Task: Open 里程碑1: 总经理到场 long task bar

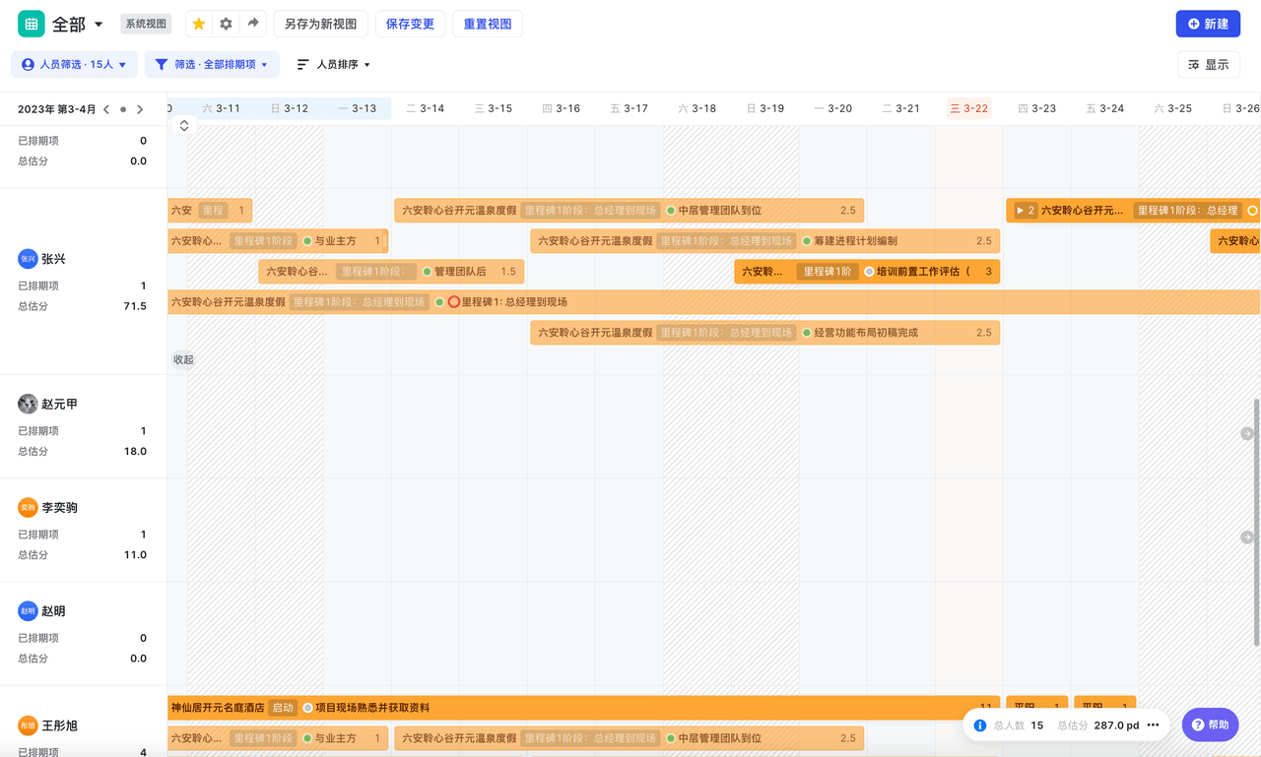Action: 714,302
